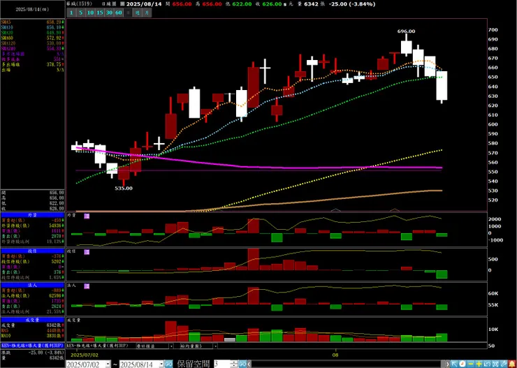Viewport: 517px width, 368px height.
Task: Click the 外資 blue panel header
Action: pos(33,215)
